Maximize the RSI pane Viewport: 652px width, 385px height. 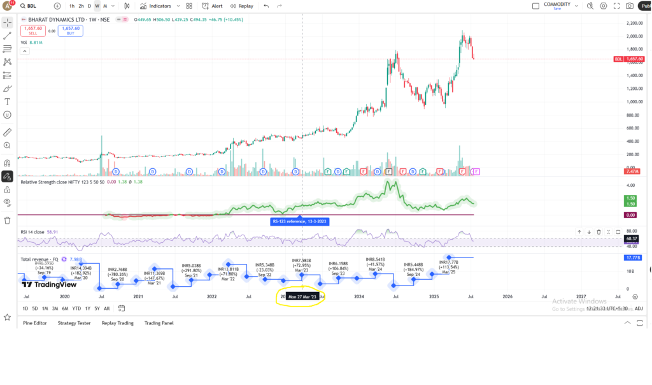tap(618, 232)
